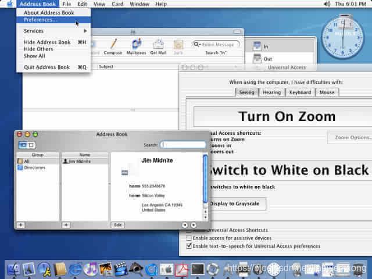372x279 pixels.
Task: Switch to the Keyboard tab
Action: coord(300,92)
